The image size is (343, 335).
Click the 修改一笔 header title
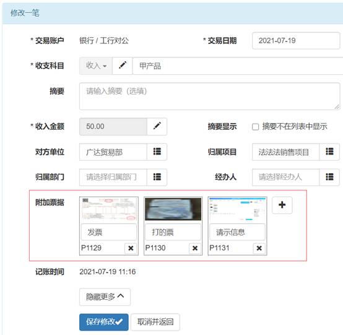[25, 13]
